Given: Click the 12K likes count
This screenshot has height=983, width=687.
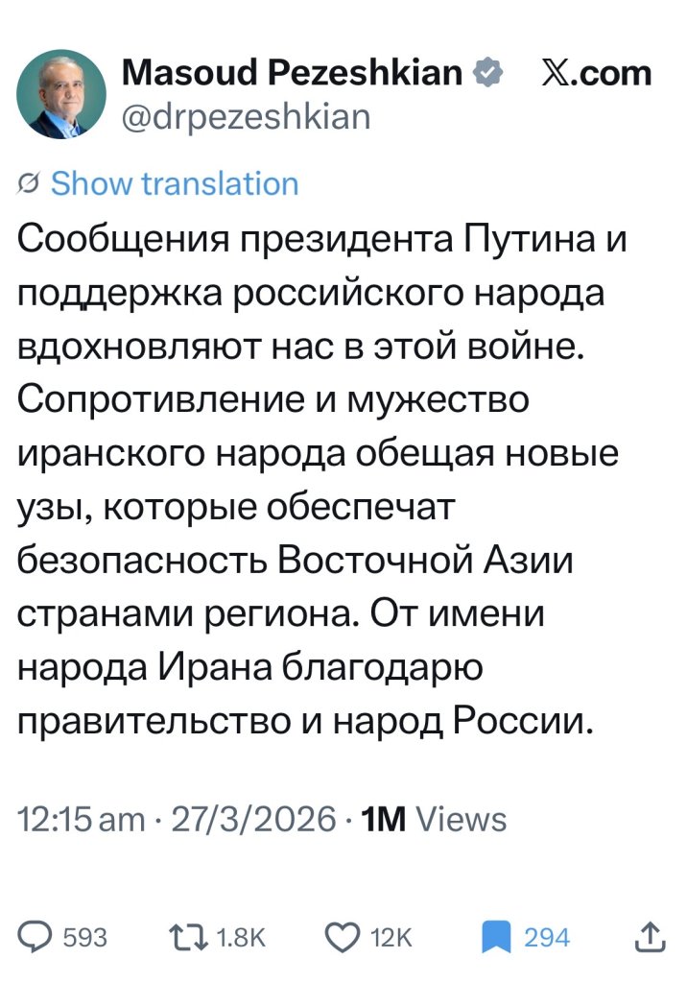Looking at the screenshot, I should pos(391,937).
